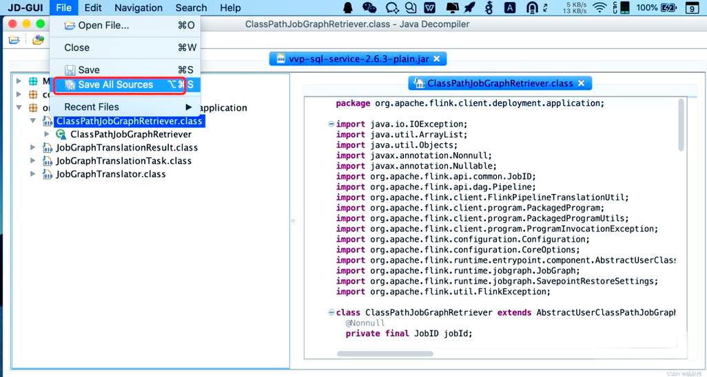The image size is (707, 377).
Task: Expand JobGraphTranslationResult.class node
Action: [x=32, y=147]
